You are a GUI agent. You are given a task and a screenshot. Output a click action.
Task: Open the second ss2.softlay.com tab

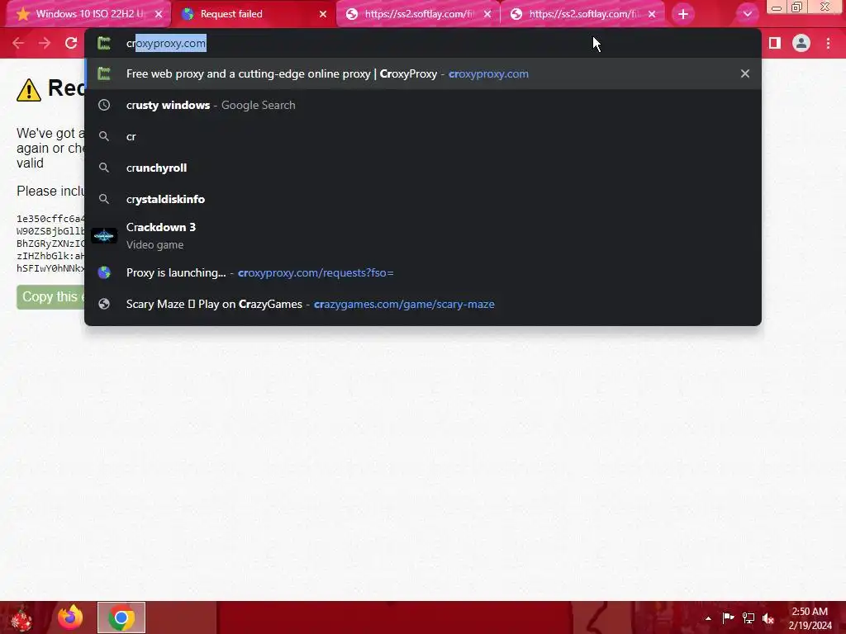click(583, 14)
